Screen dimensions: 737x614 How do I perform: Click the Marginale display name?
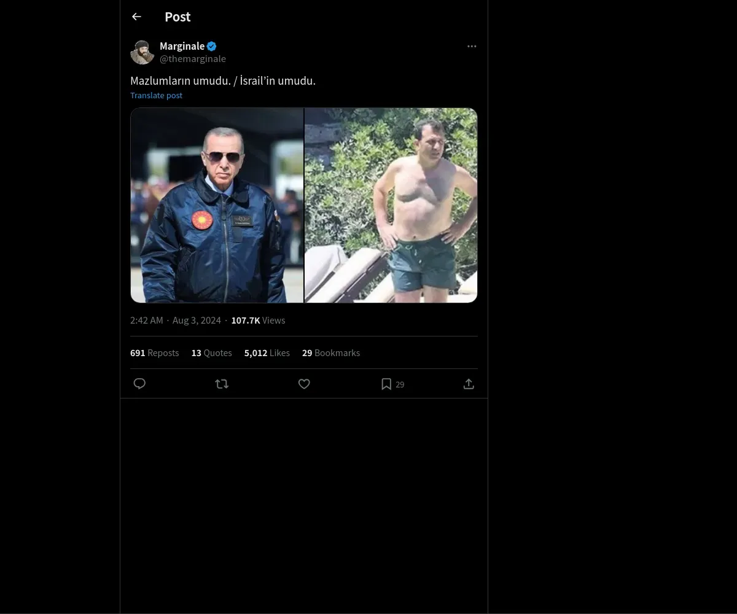click(182, 46)
